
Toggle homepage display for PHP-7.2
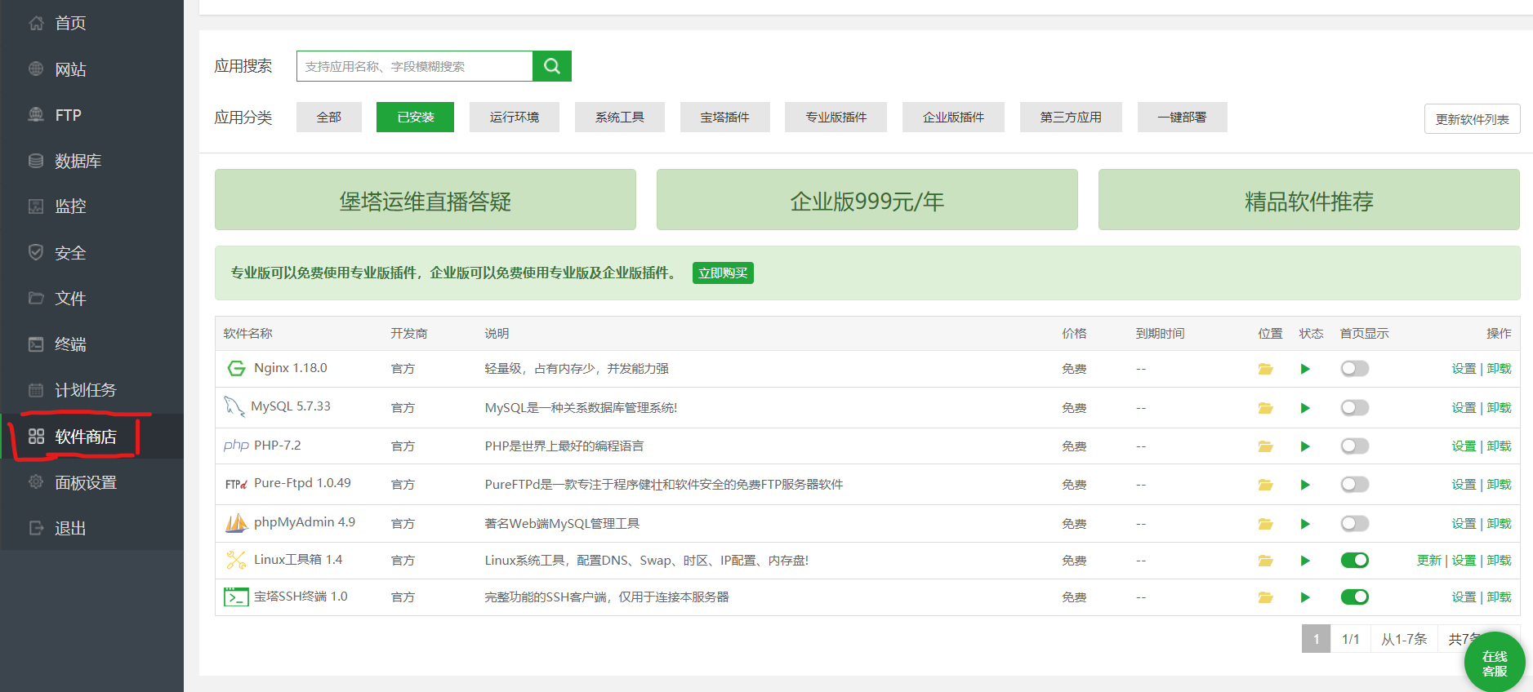pyautogui.click(x=1355, y=446)
